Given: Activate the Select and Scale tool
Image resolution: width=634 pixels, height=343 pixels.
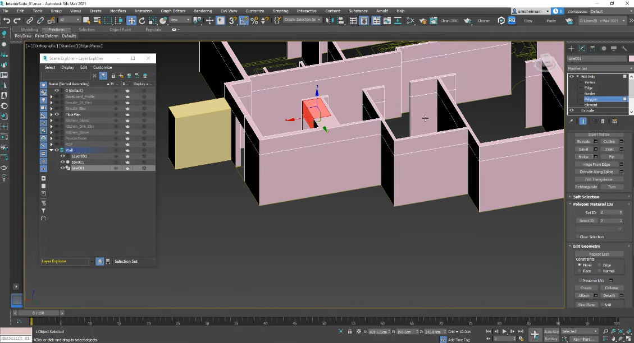Looking at the screenshot, I should coord(152,20).
